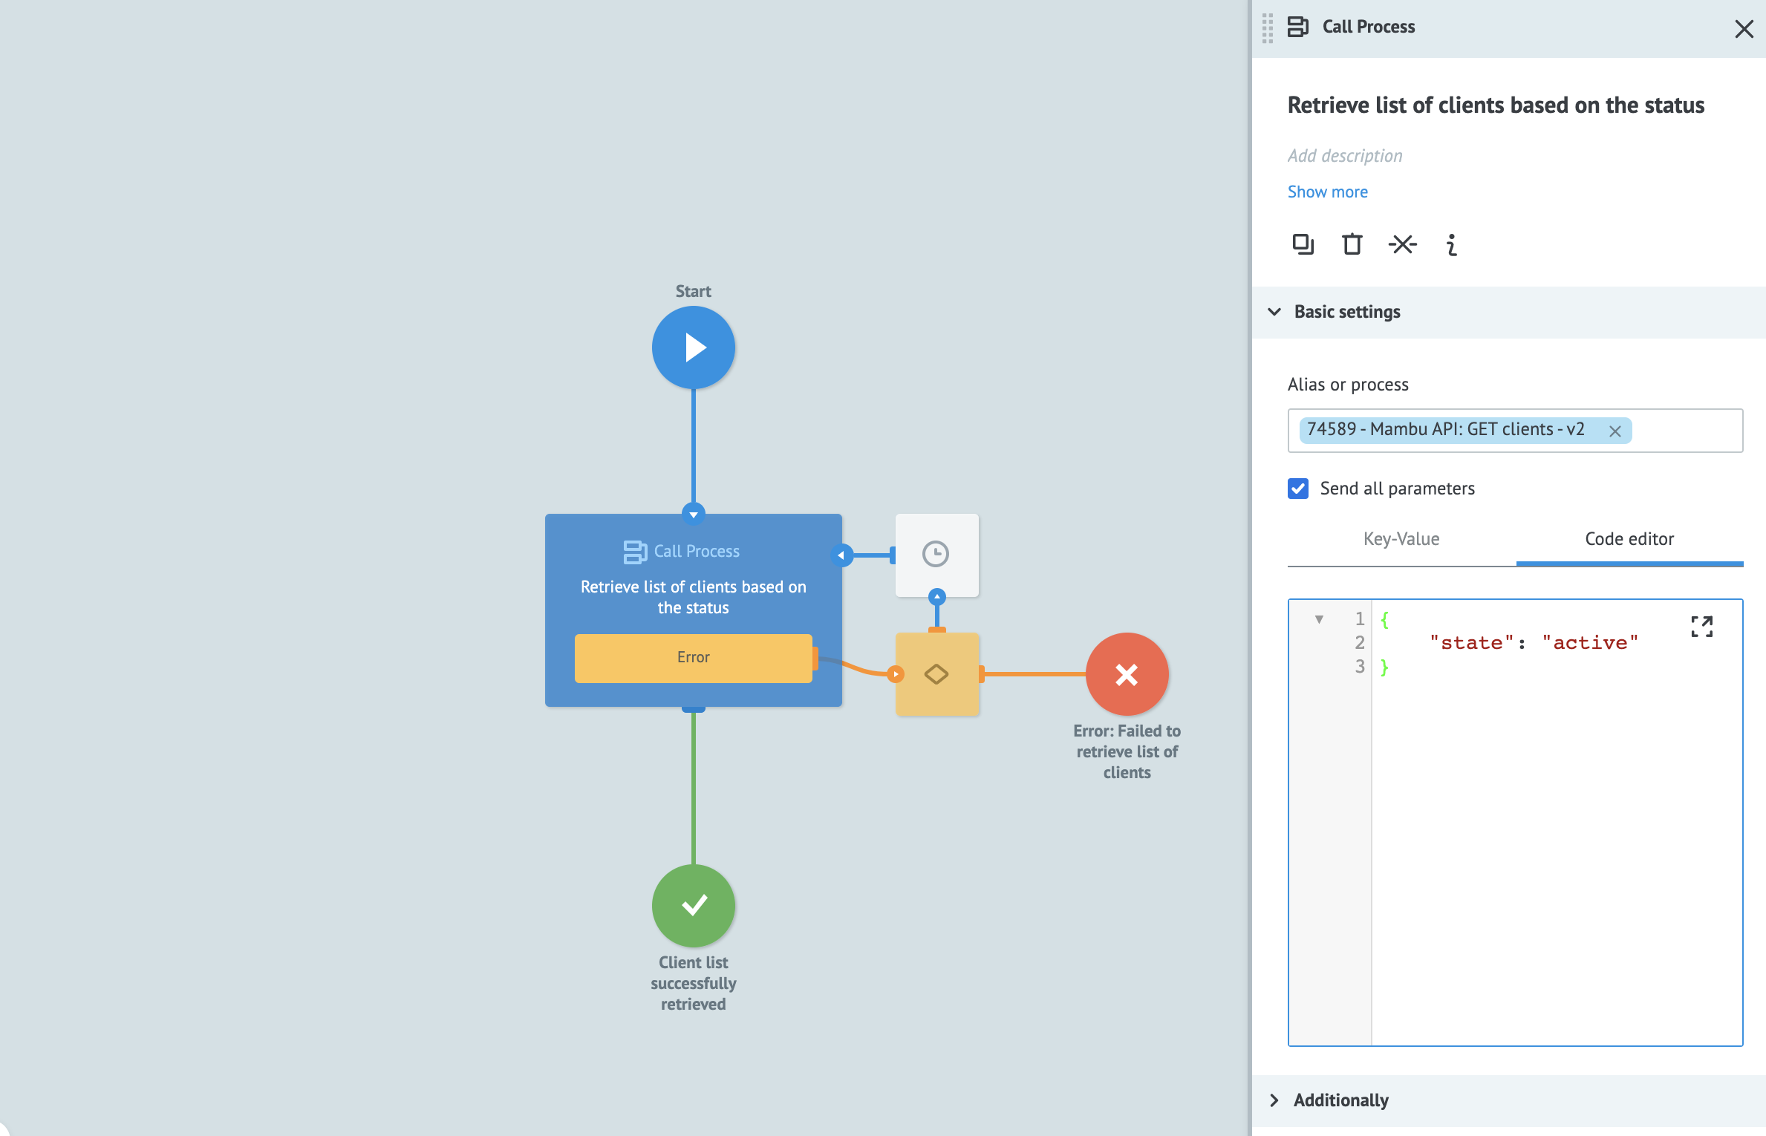Click the node info icon
The height and width of the screenshot is (1136, 1766).
(1451, 244)
